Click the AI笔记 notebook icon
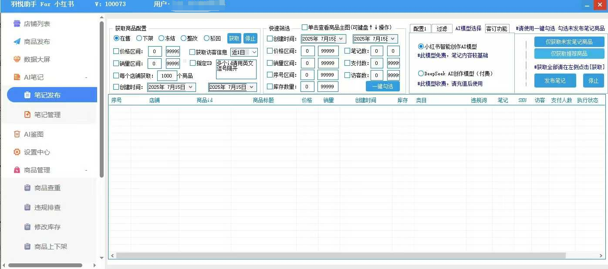 tap(17, 77)
